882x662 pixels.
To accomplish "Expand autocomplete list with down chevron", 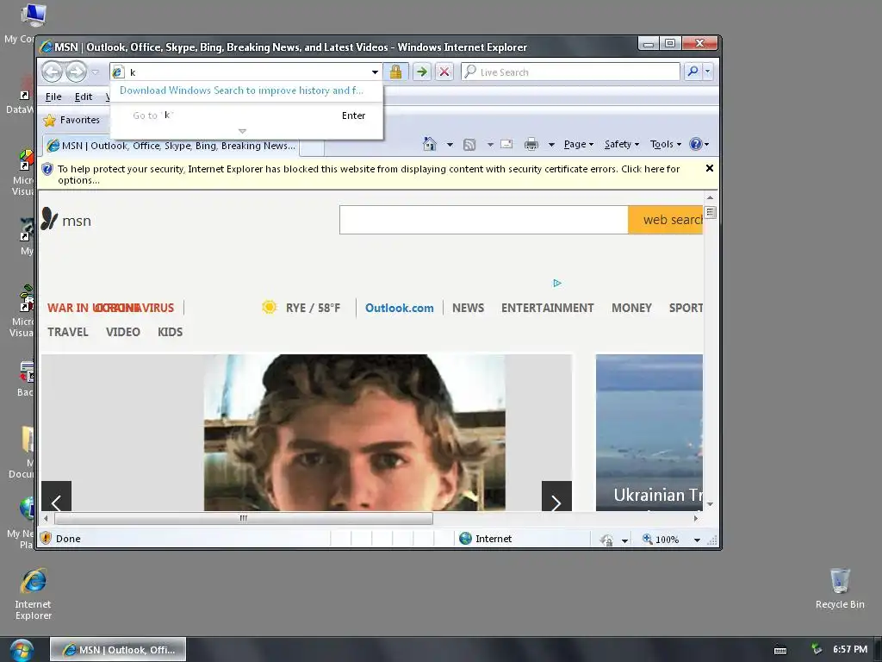I will [x=242, y=131].
